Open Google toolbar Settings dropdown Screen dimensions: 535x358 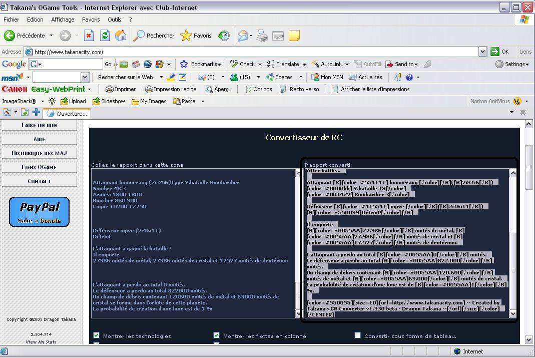click(512, 64)
